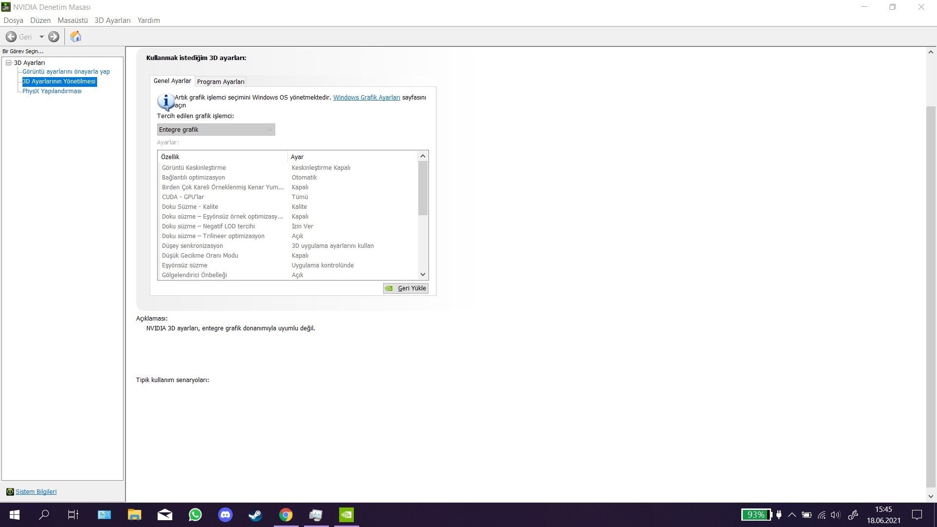Click the blue info icon in Genel Ayarlar
This screenshot has width=937, height=527.
click(x=165, y=101)
